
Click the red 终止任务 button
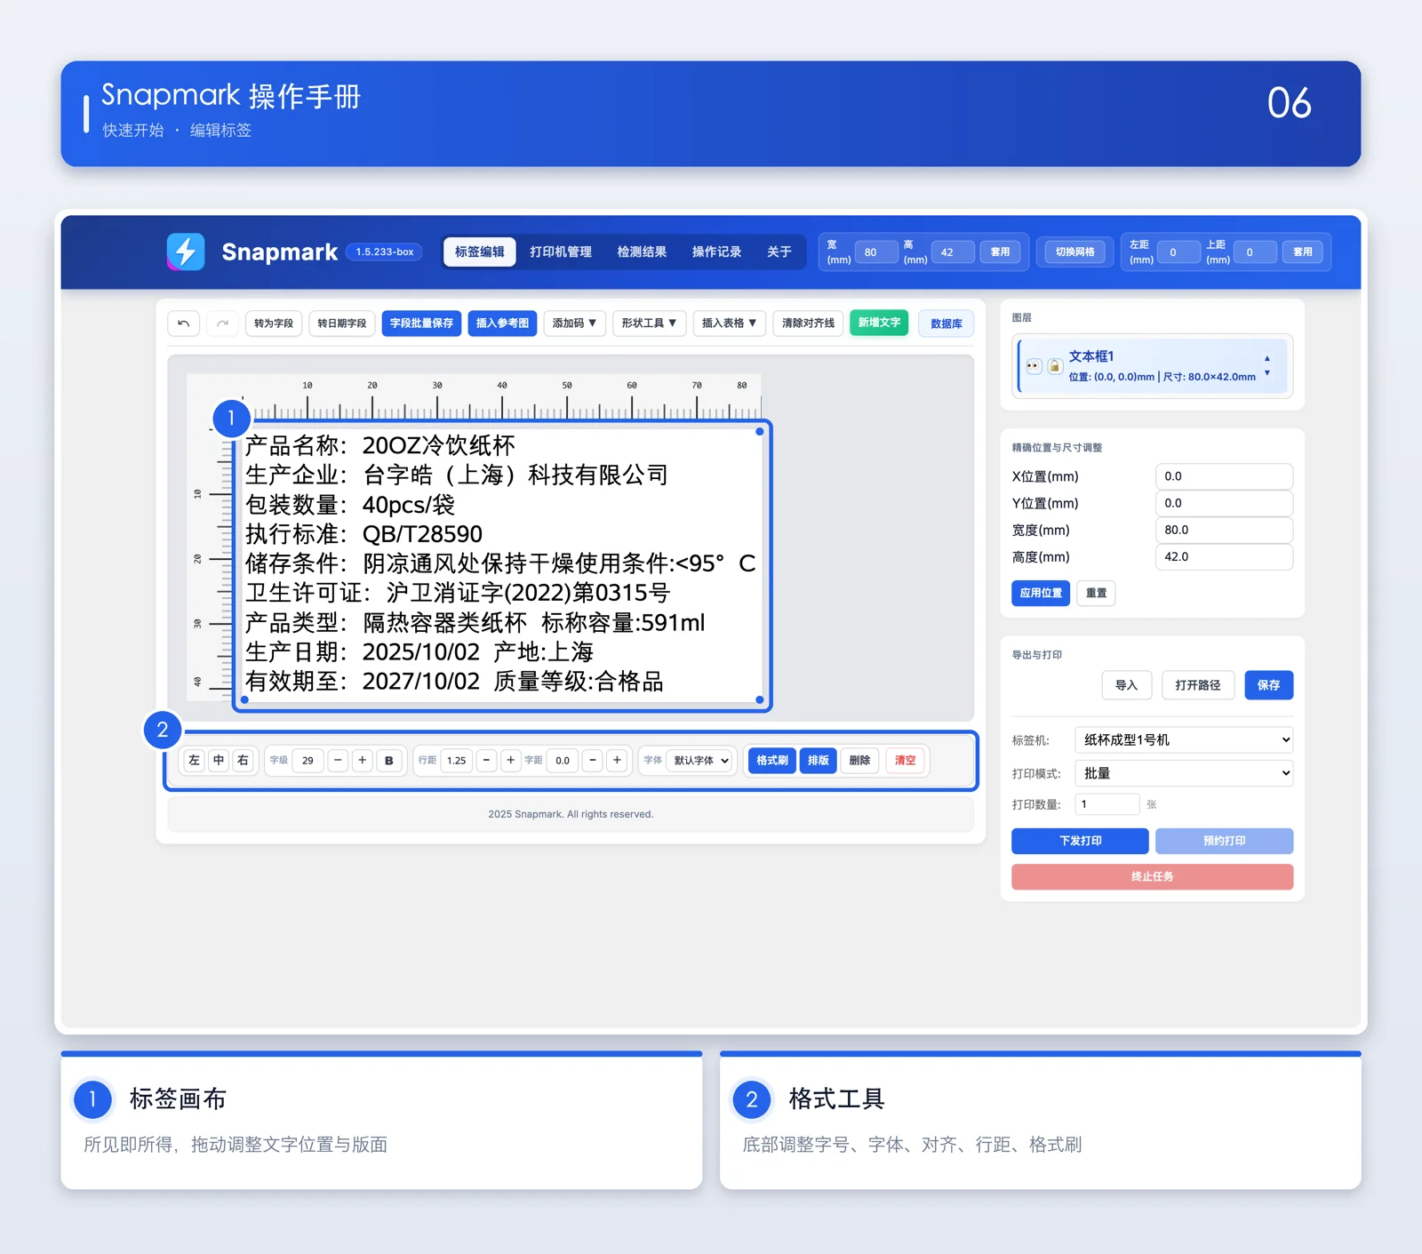pos(1153,877)
